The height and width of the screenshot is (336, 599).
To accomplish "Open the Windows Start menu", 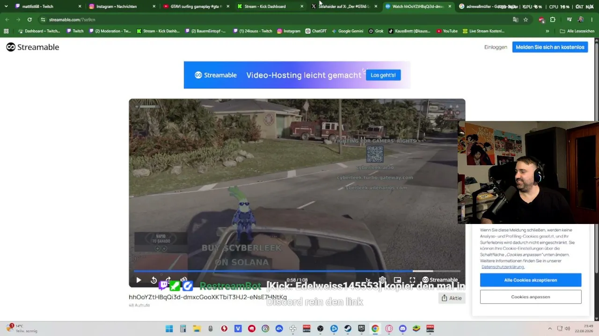I will click(x=169, y=329).
